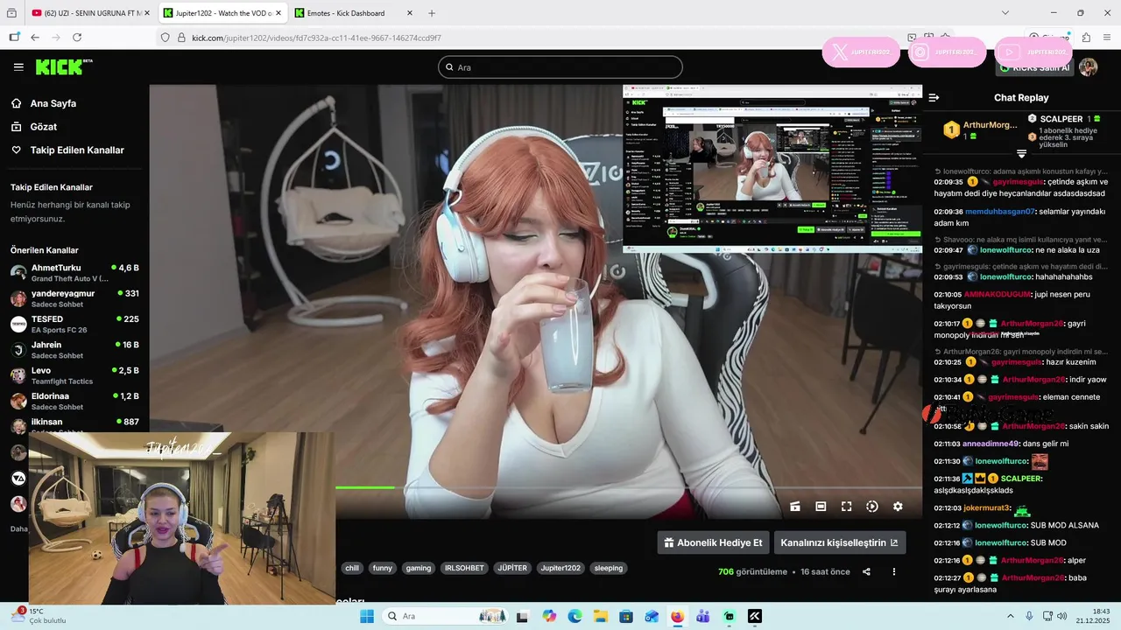
Task: Open the list-all-tabs dropdown arrow
Action: (x=1005, y=13)
